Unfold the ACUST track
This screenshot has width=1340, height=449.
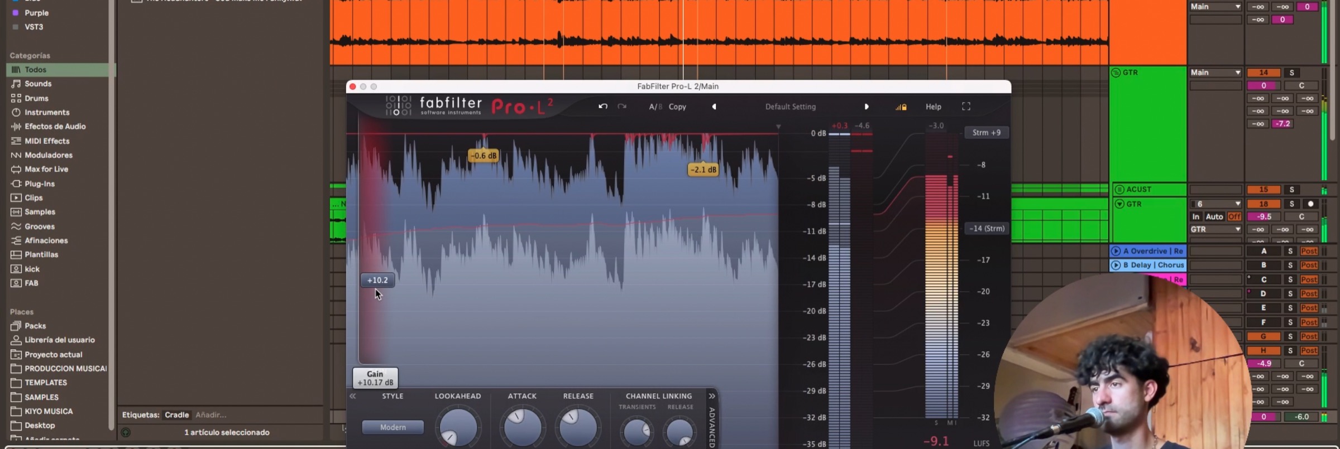[1119, 190]
